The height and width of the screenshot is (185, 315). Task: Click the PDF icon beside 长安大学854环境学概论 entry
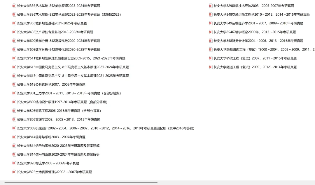coord(210,32)
